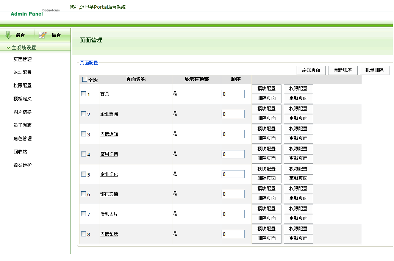
Task: Open the 企业新闻 page link
Action: coord(109,114)
